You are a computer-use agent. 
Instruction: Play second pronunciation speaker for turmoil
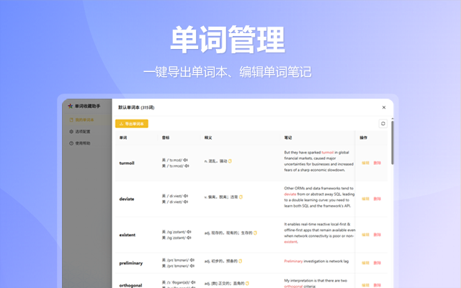coord(187,166)
